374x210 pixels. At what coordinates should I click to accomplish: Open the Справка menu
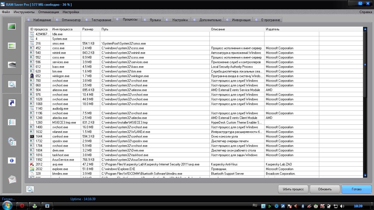(x=366, y=12)
